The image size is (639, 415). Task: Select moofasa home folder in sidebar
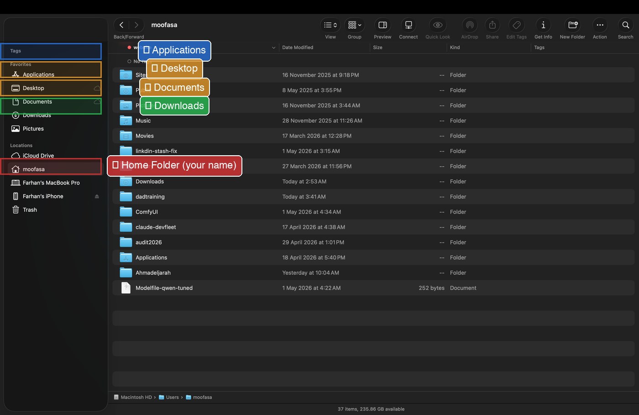tap(53, 169)
